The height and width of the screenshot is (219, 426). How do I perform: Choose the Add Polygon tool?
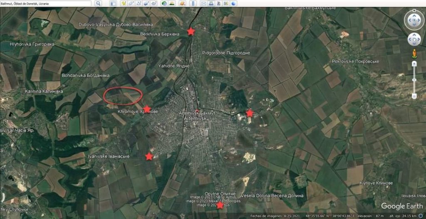(131, 3)
